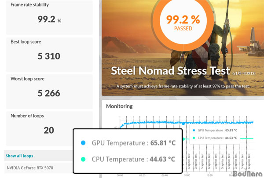
Task: Click the Steel Nomad Stress Test title
Action: coord(170,71)
